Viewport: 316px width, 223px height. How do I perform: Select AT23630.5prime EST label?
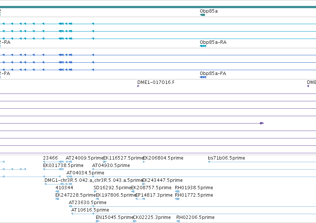[88, 203]
